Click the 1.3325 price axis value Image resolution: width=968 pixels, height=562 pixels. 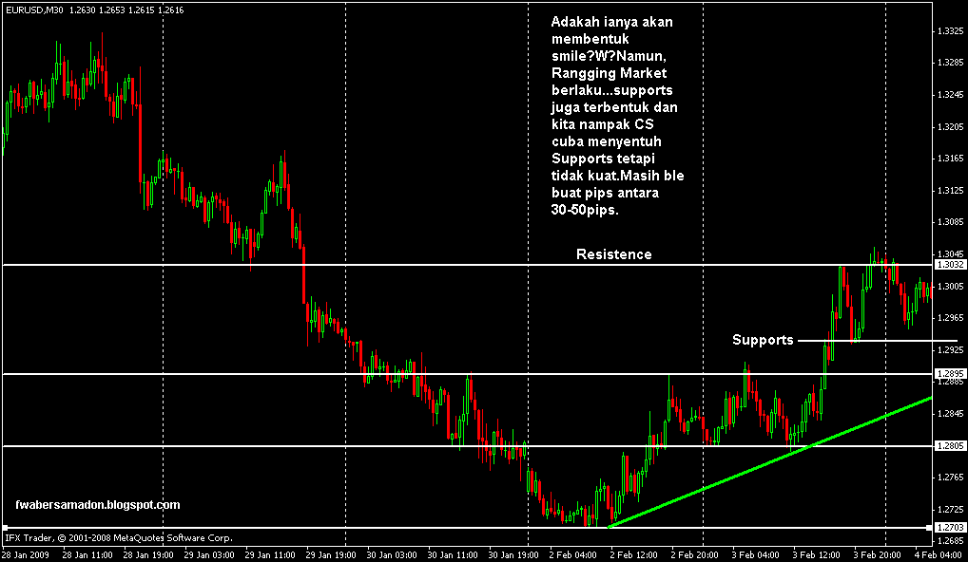click(x=950, y=30)
